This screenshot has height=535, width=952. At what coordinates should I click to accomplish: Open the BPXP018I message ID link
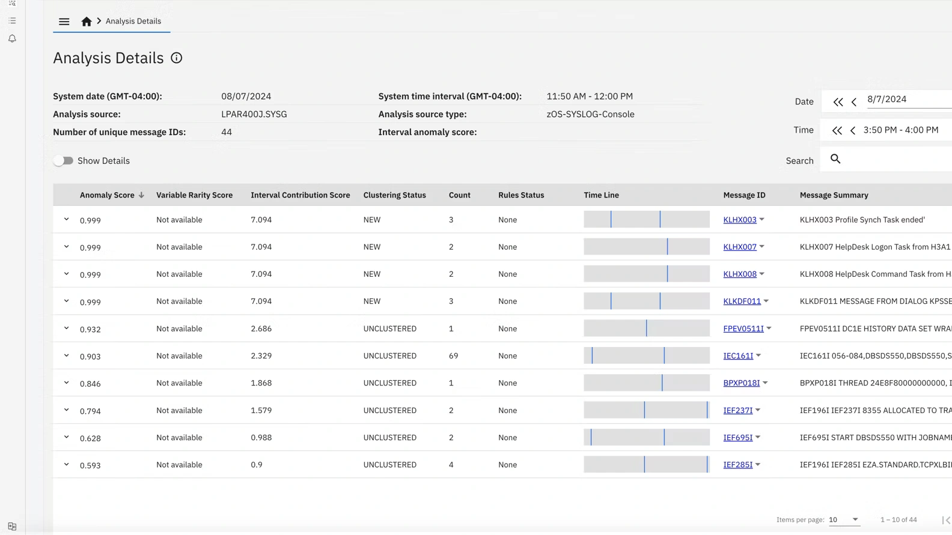pos(741,383)
